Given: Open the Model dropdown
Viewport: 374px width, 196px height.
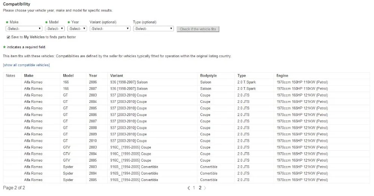Looking at the screenshot, I should [x=55, y=28].
